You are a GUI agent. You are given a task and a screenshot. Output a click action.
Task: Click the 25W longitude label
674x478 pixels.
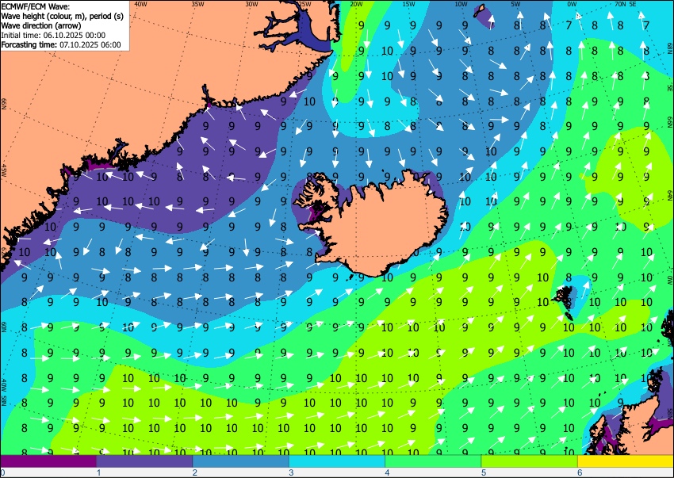coord(304,4)
